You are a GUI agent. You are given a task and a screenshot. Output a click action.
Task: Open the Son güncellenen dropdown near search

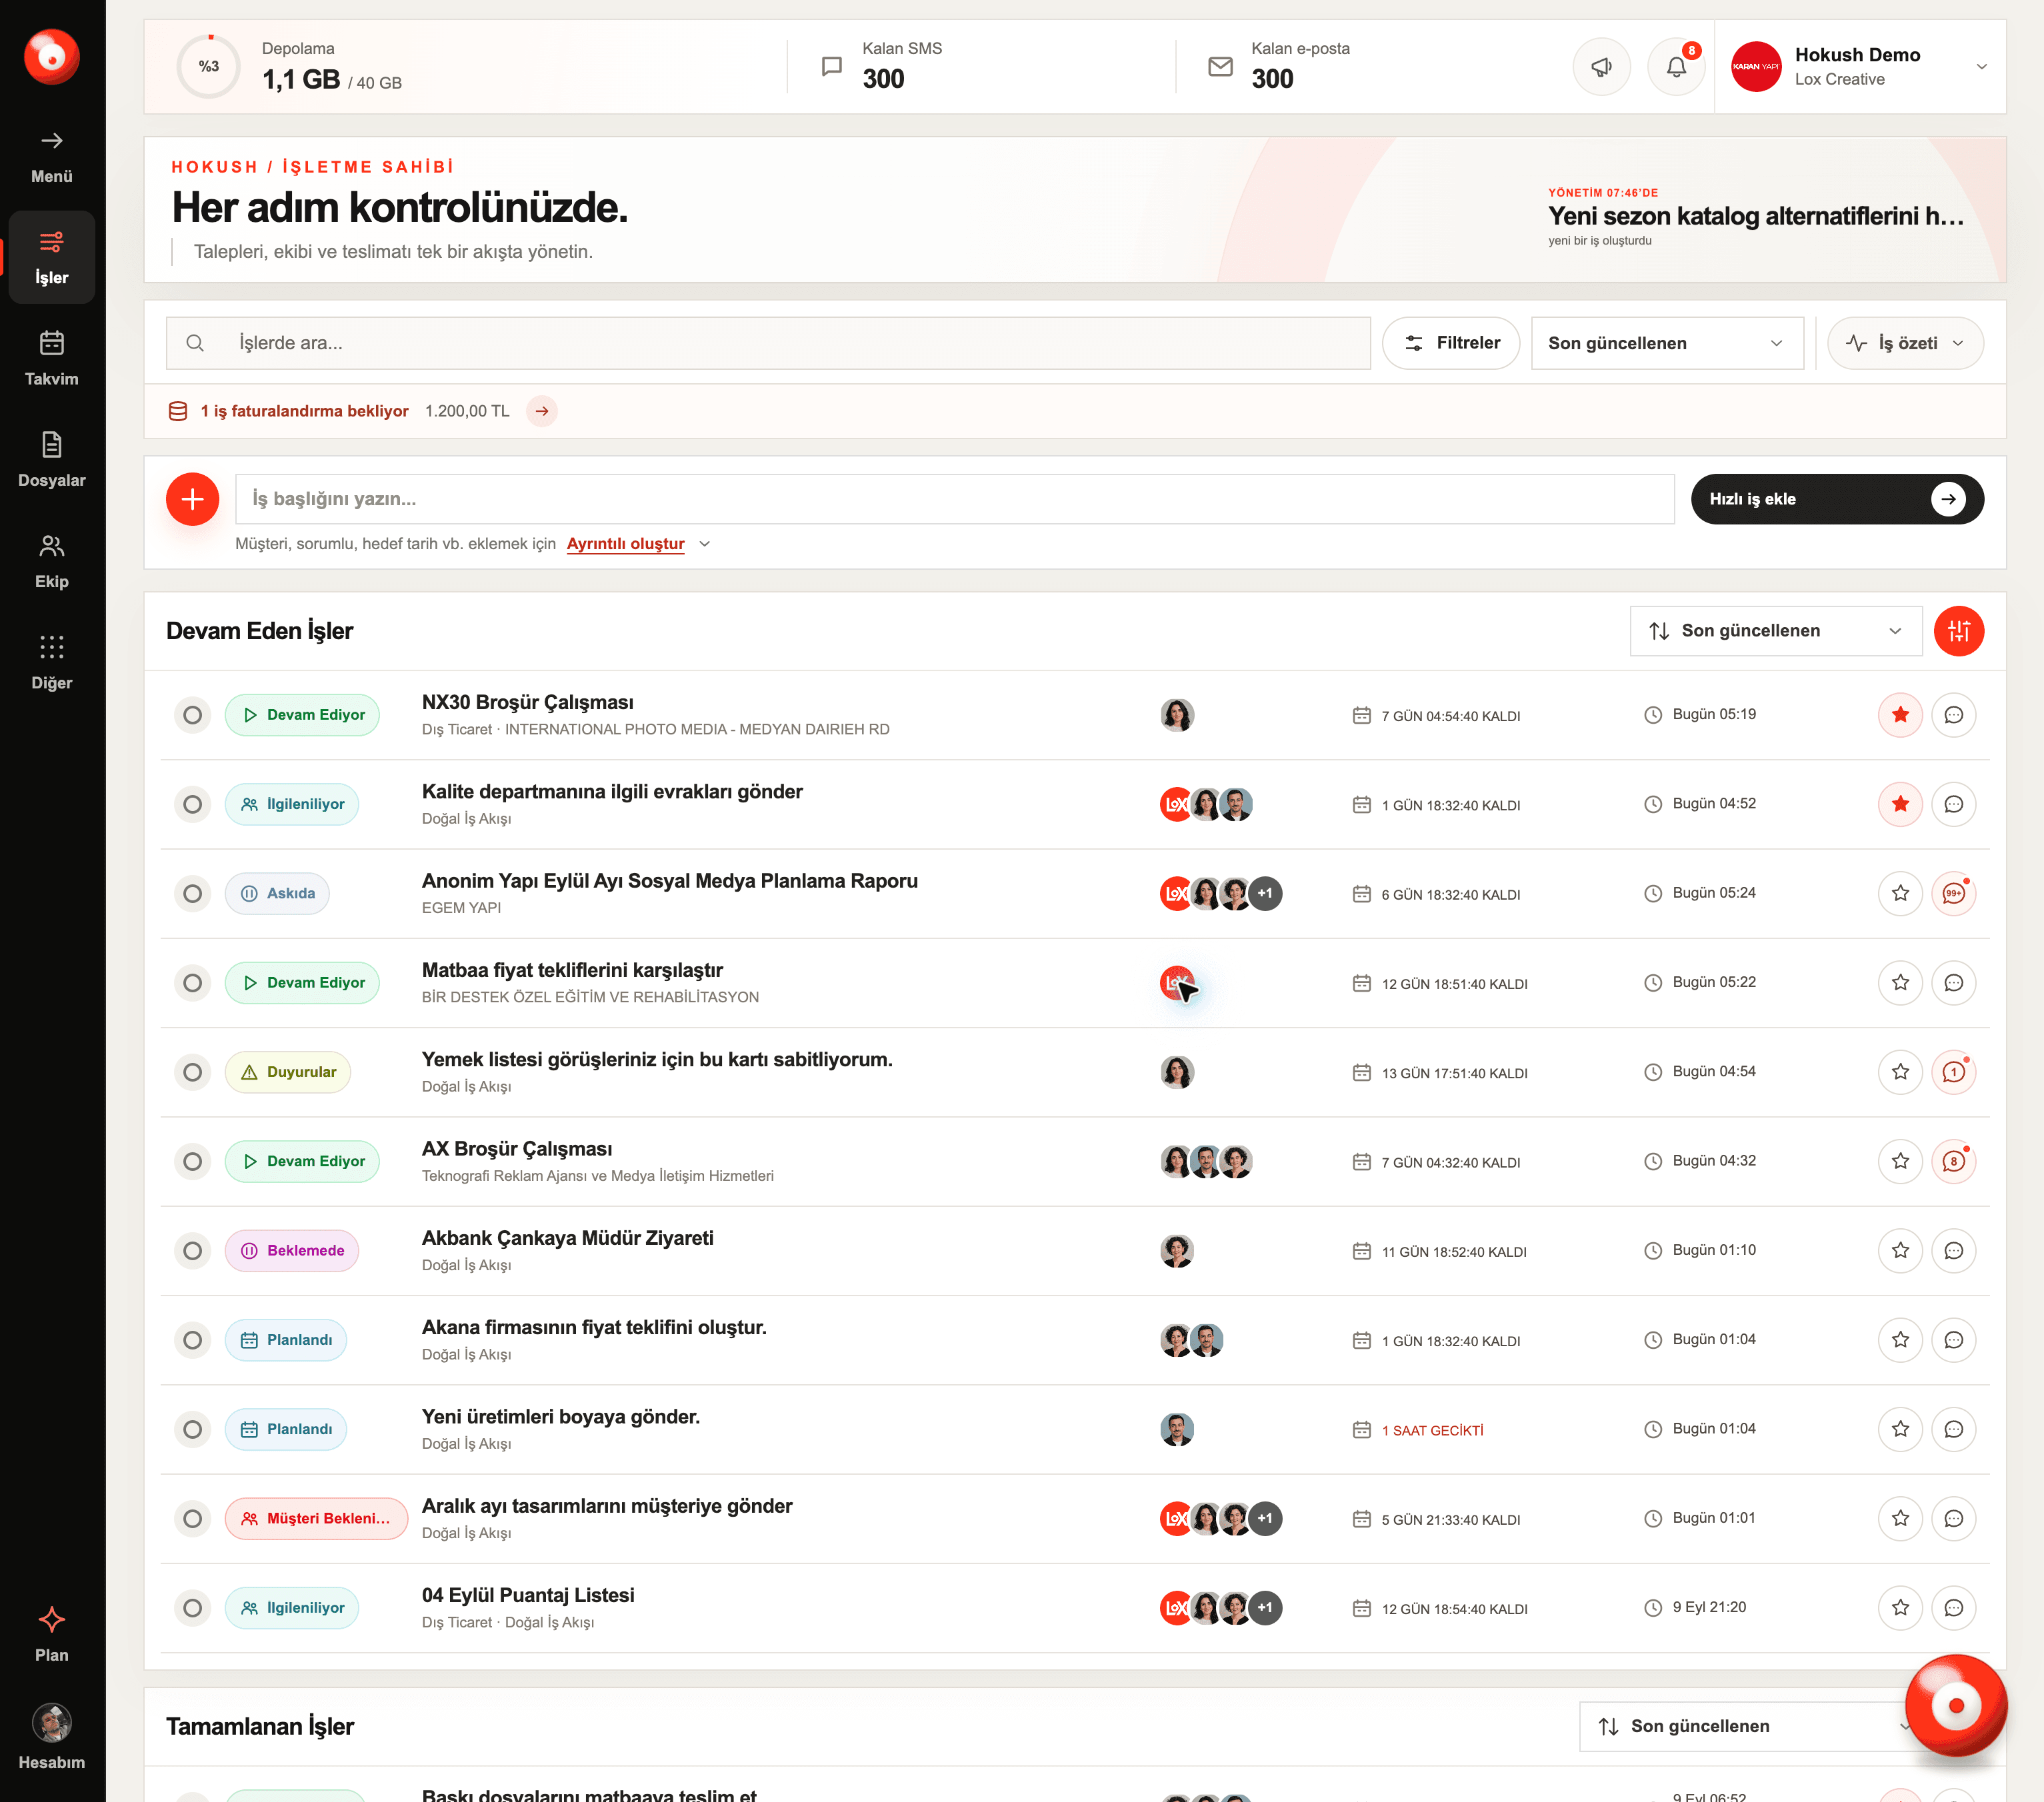coord(1667,343)
